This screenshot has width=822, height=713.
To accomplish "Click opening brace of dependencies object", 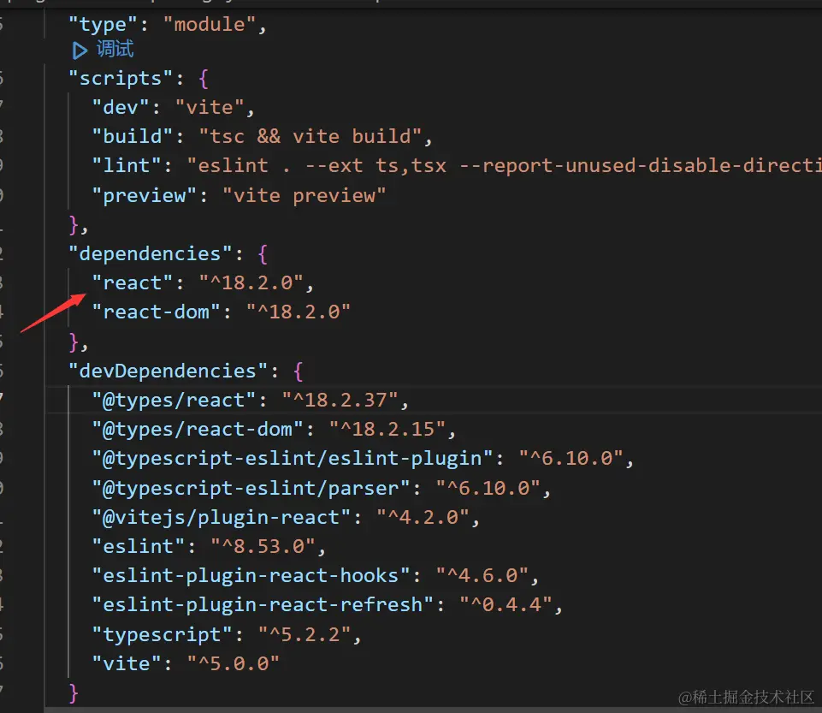I will pos(263,254).
